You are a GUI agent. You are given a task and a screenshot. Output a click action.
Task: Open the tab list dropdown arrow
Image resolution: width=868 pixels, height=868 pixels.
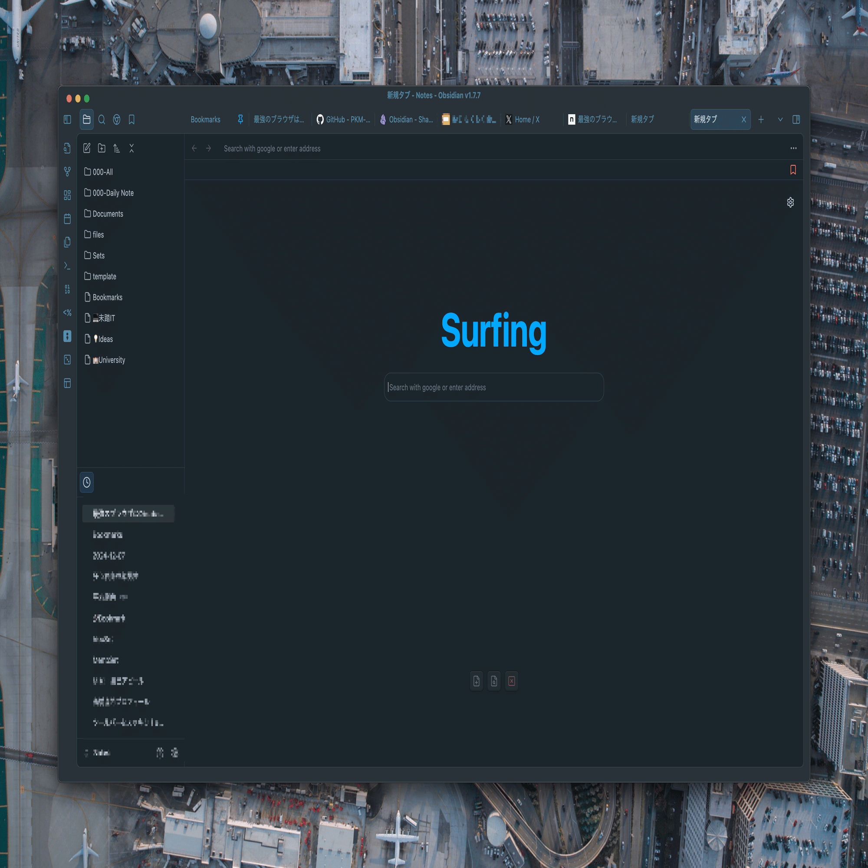coord(780,119)
